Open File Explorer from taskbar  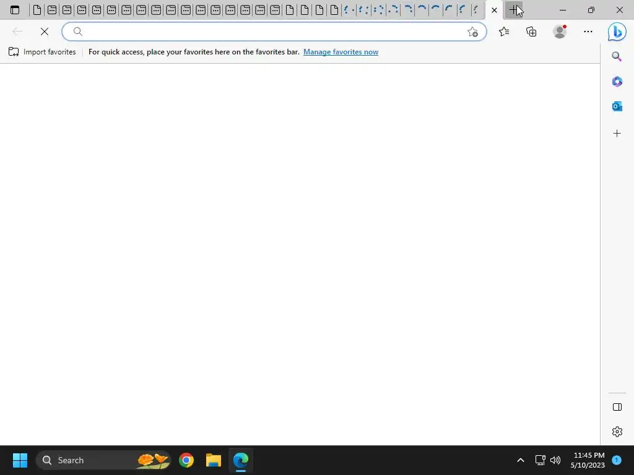[214, 460]
